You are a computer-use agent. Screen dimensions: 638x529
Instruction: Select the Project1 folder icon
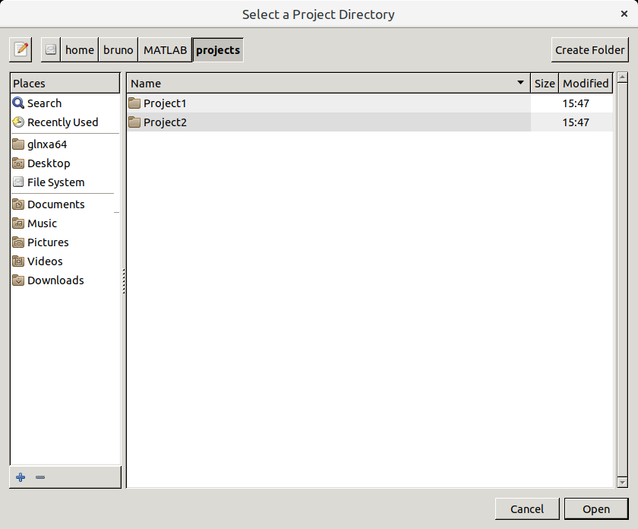click(x=135, y=103)
